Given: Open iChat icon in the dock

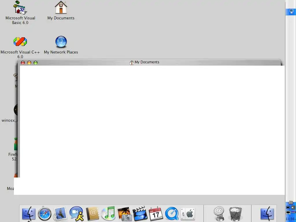Looking at the screenshot, I should tap(76, 214).
